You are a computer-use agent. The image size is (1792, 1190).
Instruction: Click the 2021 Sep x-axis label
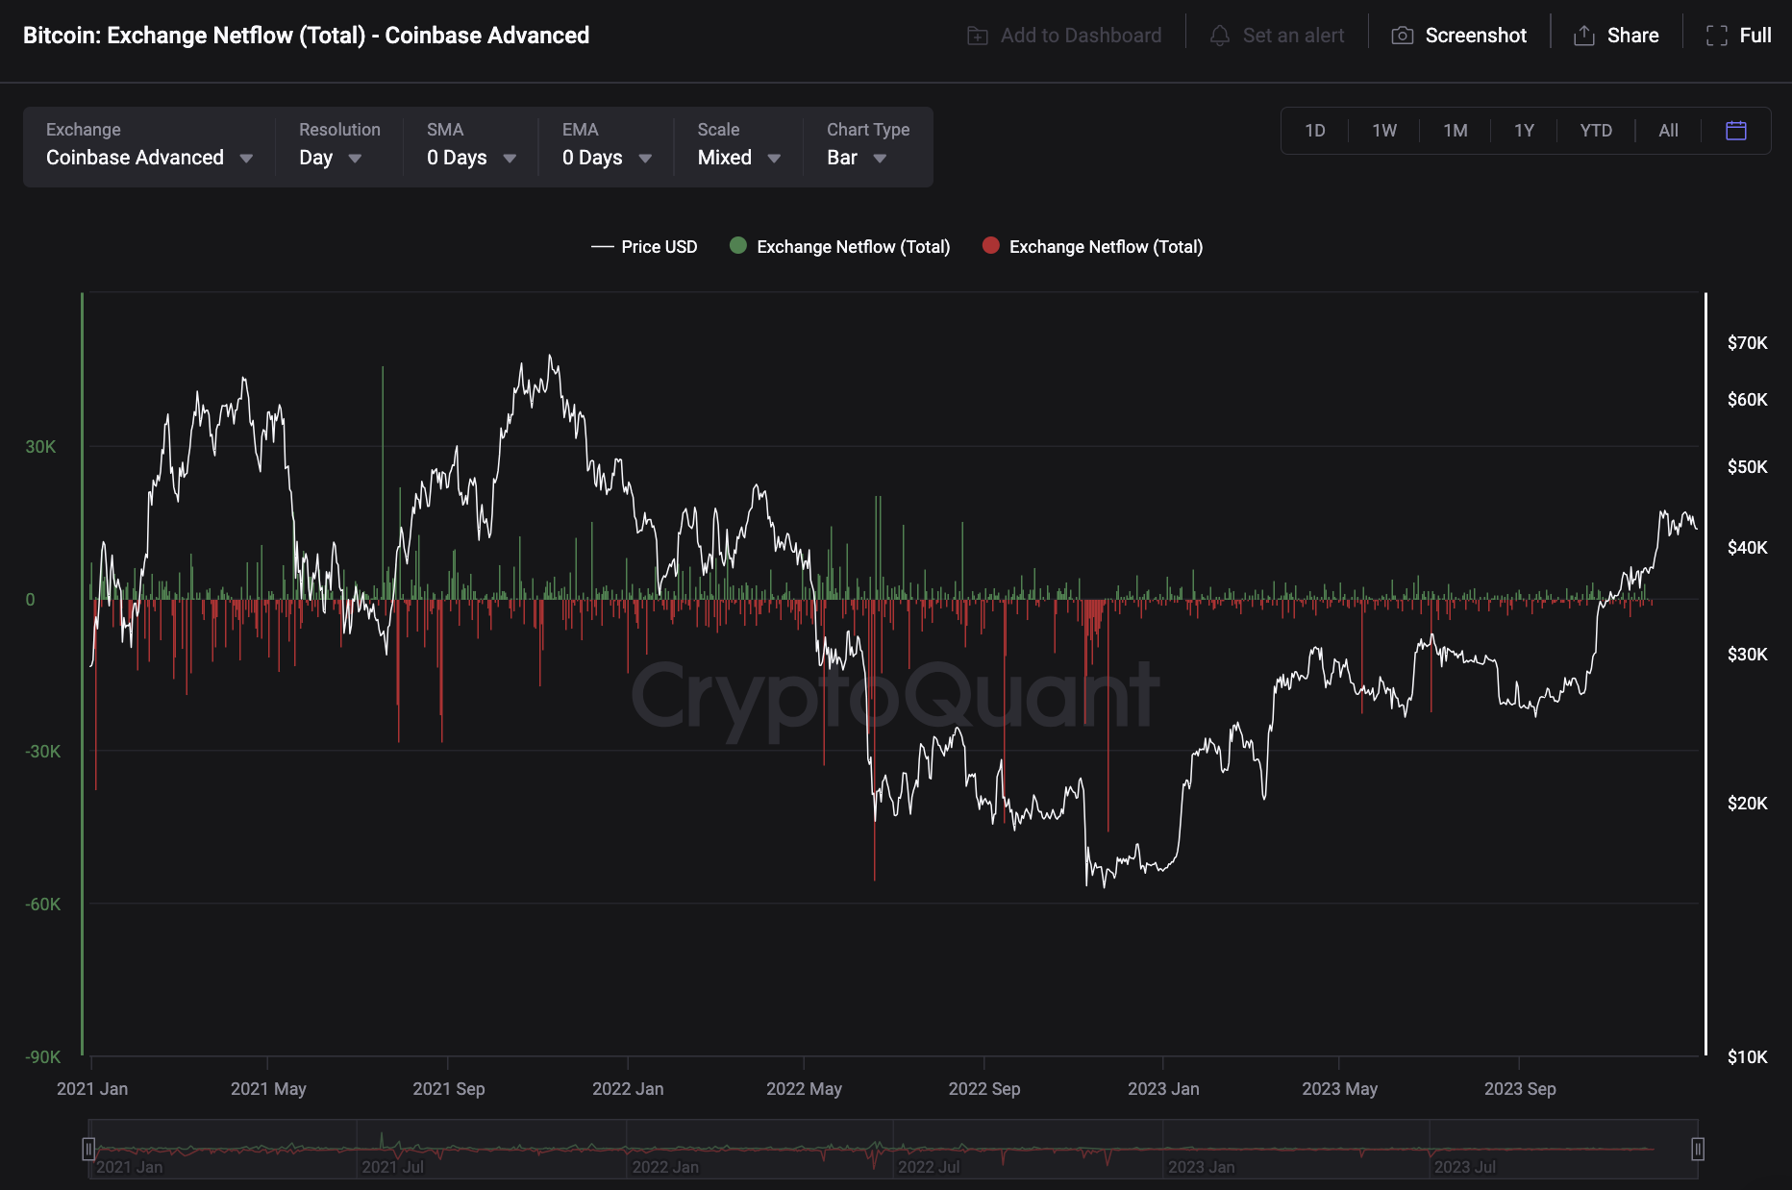[449, 1089]
